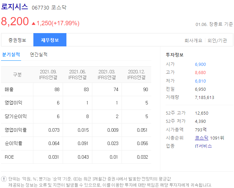Image resolution: width=234 pixels, height=188 pixels.
Task: Click the 구분 header cell
Action: 17,74
